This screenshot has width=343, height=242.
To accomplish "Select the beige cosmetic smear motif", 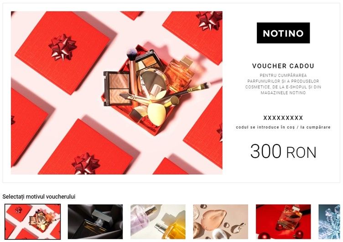I will [220, 221].
